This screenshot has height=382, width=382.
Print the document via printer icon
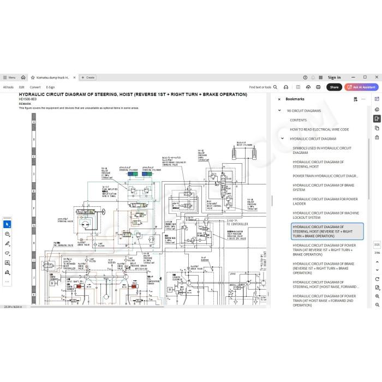point(318,87)
